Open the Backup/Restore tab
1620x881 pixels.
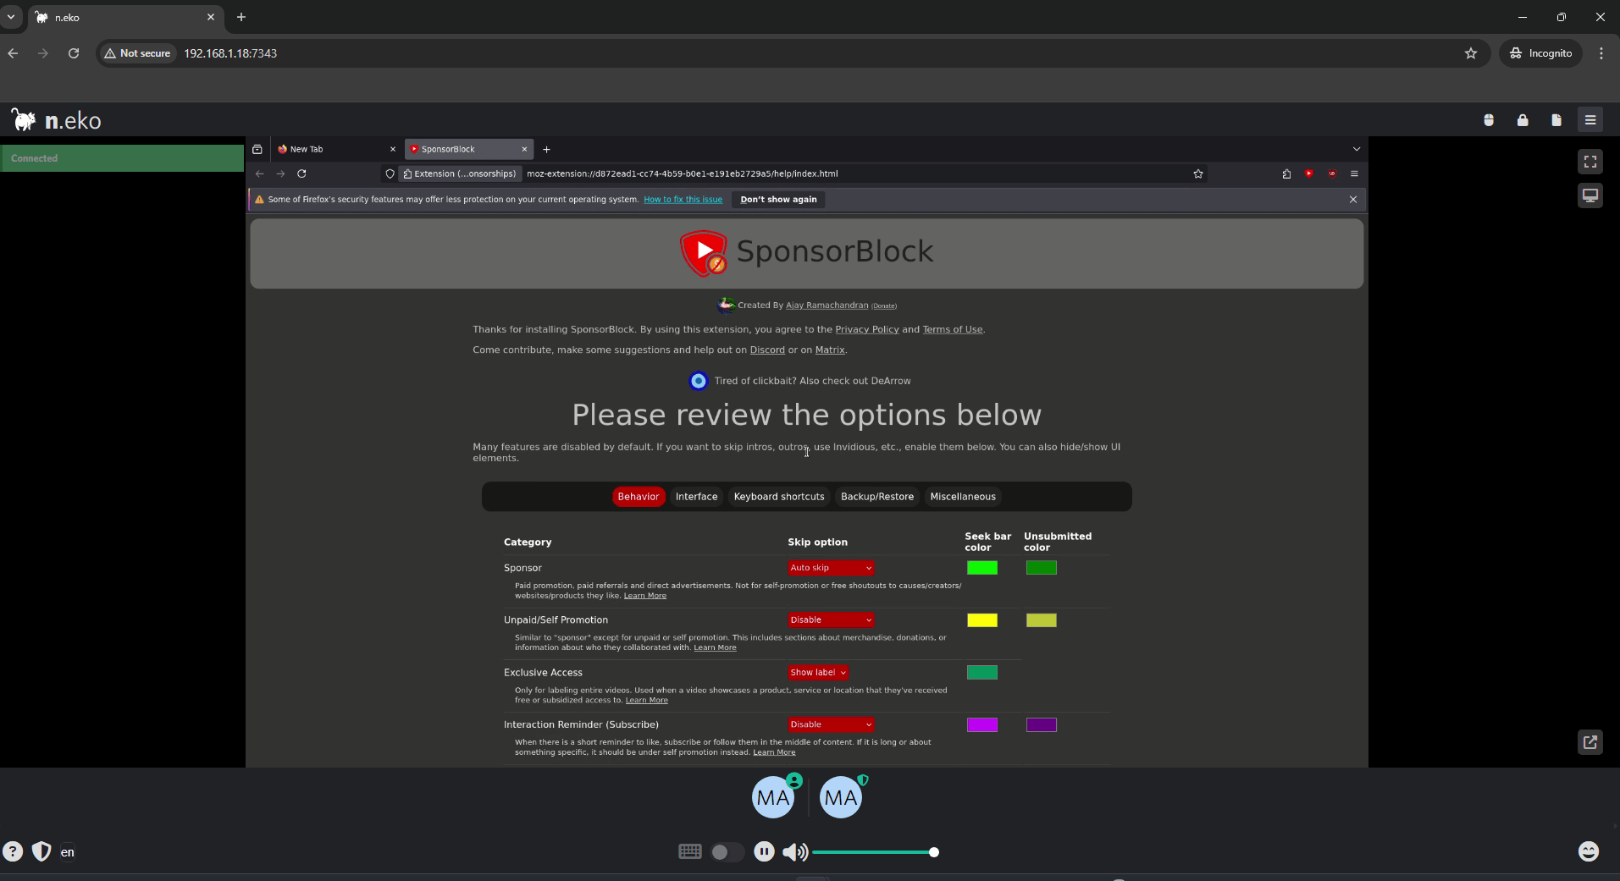(877, 497)
